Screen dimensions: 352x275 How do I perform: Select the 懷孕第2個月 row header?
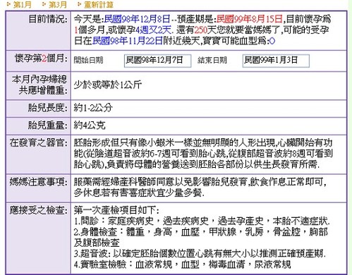coord(38,61)
